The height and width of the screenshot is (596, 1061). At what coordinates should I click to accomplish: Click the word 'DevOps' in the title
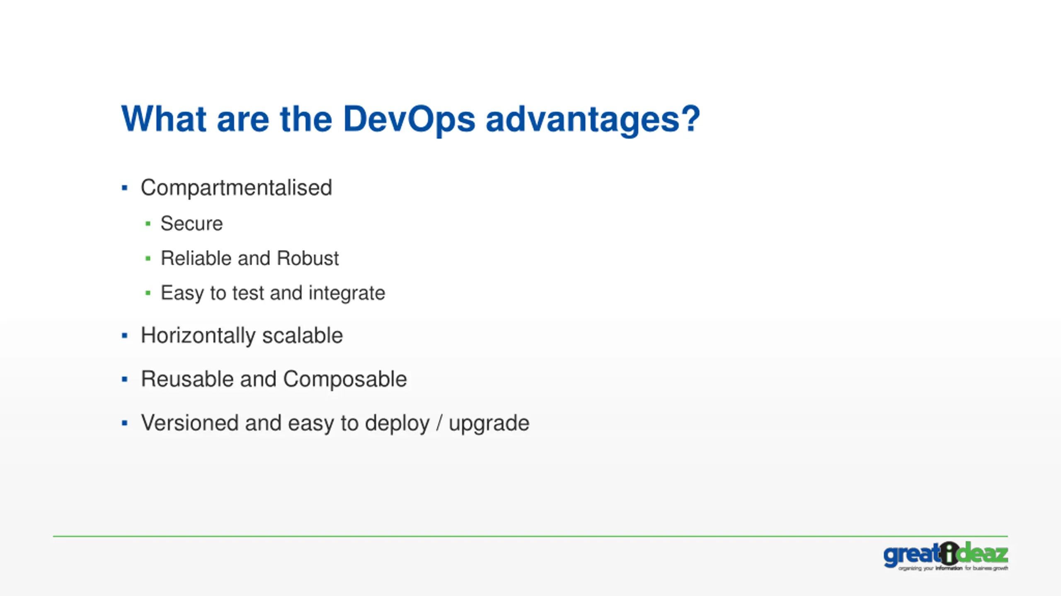(x=409, y=119)
